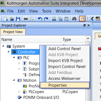
Task: Open Print Preview from the toolbar
Action: pos(32,19)
